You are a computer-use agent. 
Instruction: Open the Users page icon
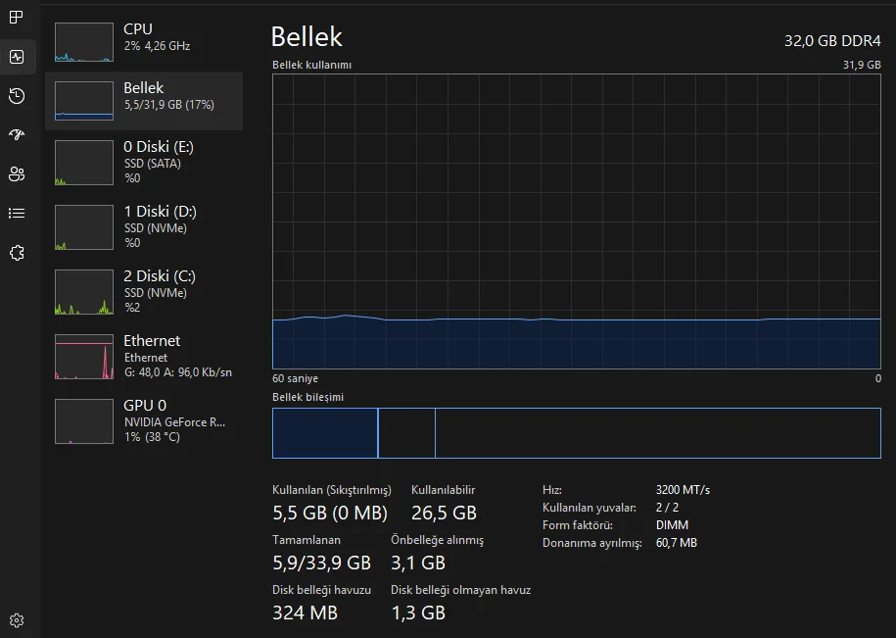[17, 173]
